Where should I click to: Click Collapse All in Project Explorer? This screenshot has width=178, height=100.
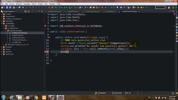[25, 11]
